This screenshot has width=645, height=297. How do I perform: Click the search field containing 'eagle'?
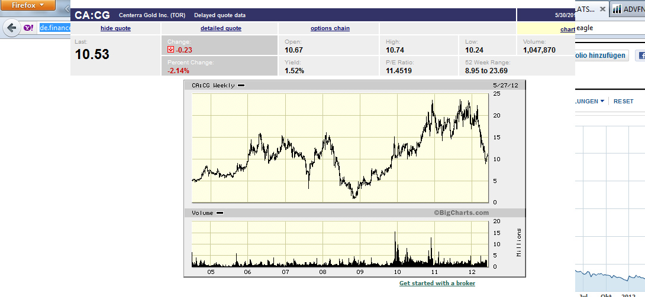(x=609, y=28)
